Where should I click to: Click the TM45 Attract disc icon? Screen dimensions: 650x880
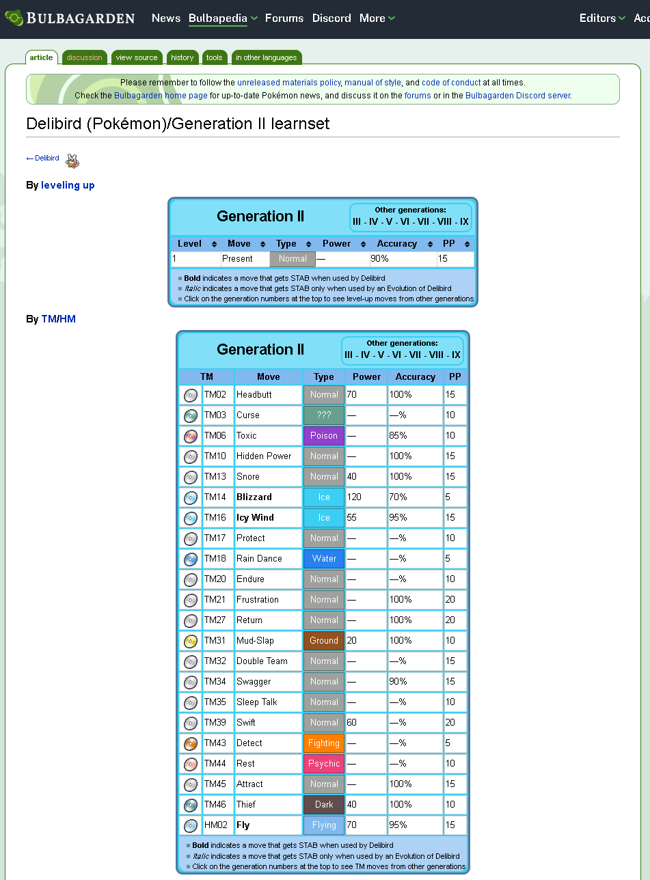pyautogui.click(x=191, y=784)
